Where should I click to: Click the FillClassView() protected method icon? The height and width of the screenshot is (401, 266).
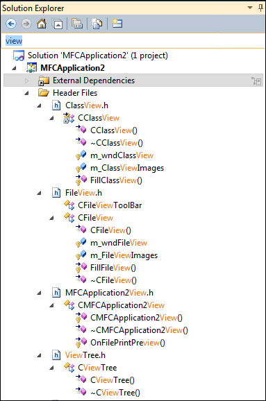(81, 180)
